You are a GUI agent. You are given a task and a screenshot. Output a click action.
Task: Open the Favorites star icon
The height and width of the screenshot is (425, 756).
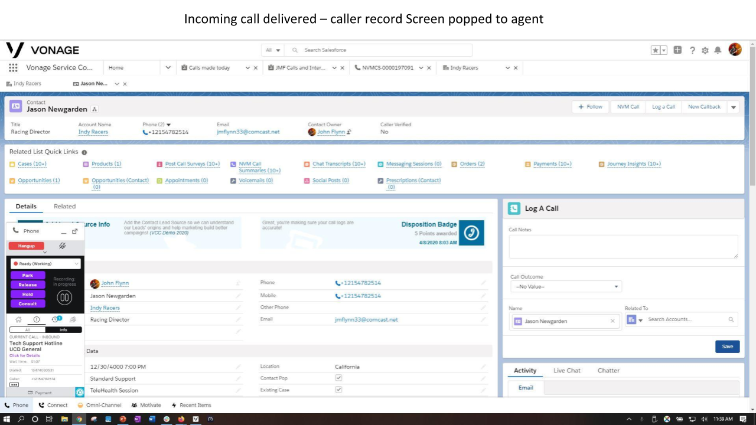click(x=656, y=50)
